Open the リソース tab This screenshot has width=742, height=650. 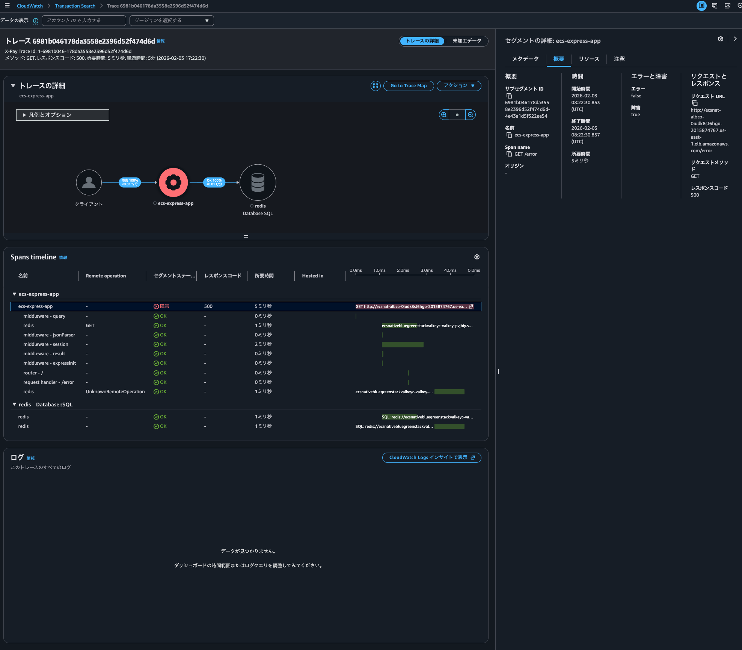588,59
